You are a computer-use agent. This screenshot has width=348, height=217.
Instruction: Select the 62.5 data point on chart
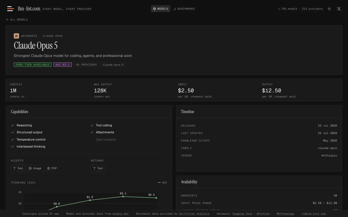pyautogui.click(x=156, y=198)
